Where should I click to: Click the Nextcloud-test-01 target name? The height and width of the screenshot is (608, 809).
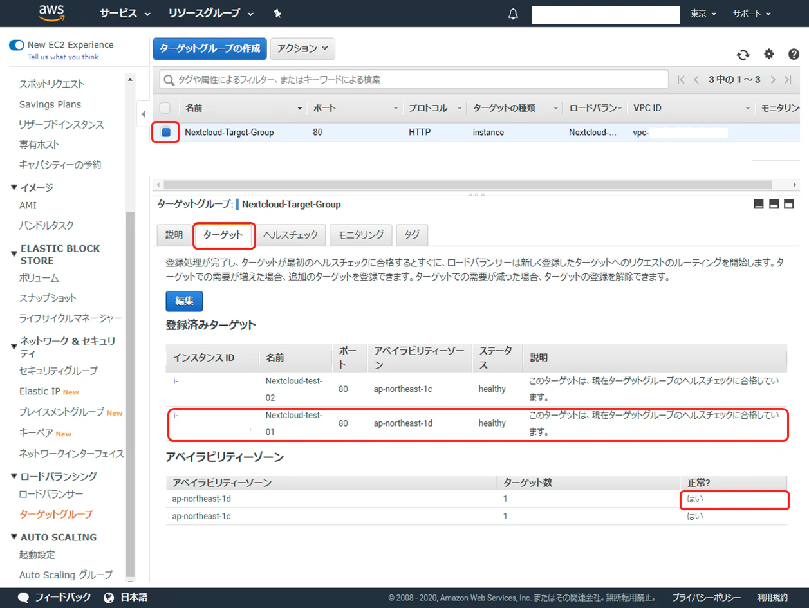coord(294,423)
